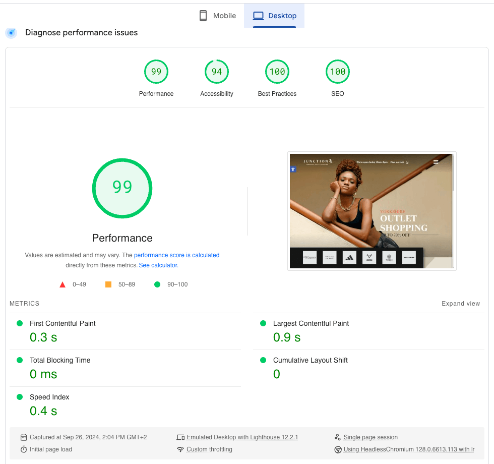Open the 'See calculator.' link
The width and height of the screenshot is (494, 464).
pyautogui.click(x=159, y=265)
